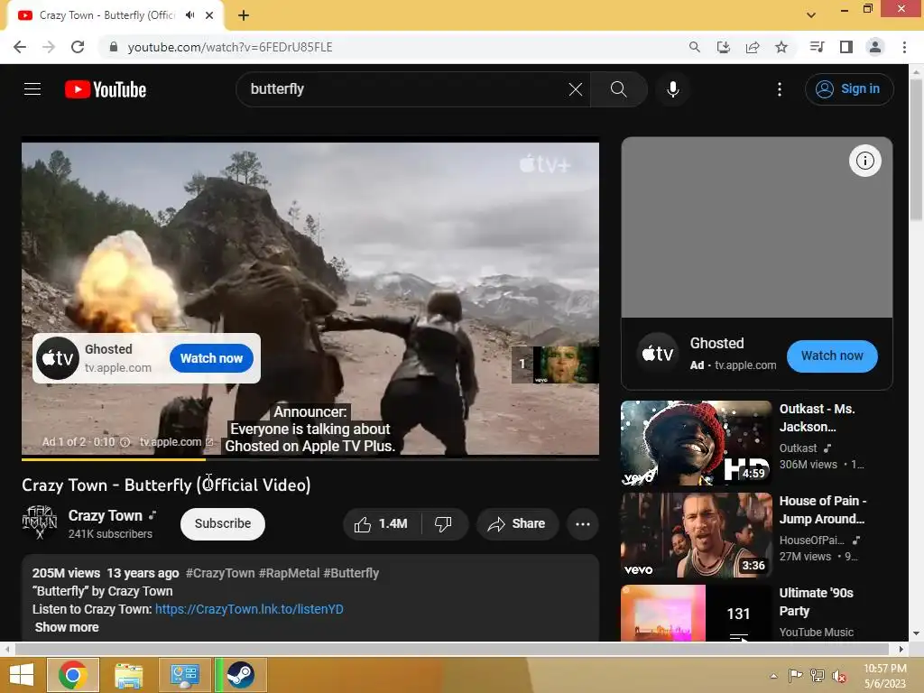Open Outkast - Ms. Jackson thumbnail
The image size is (924, 693).
(696, 443)
